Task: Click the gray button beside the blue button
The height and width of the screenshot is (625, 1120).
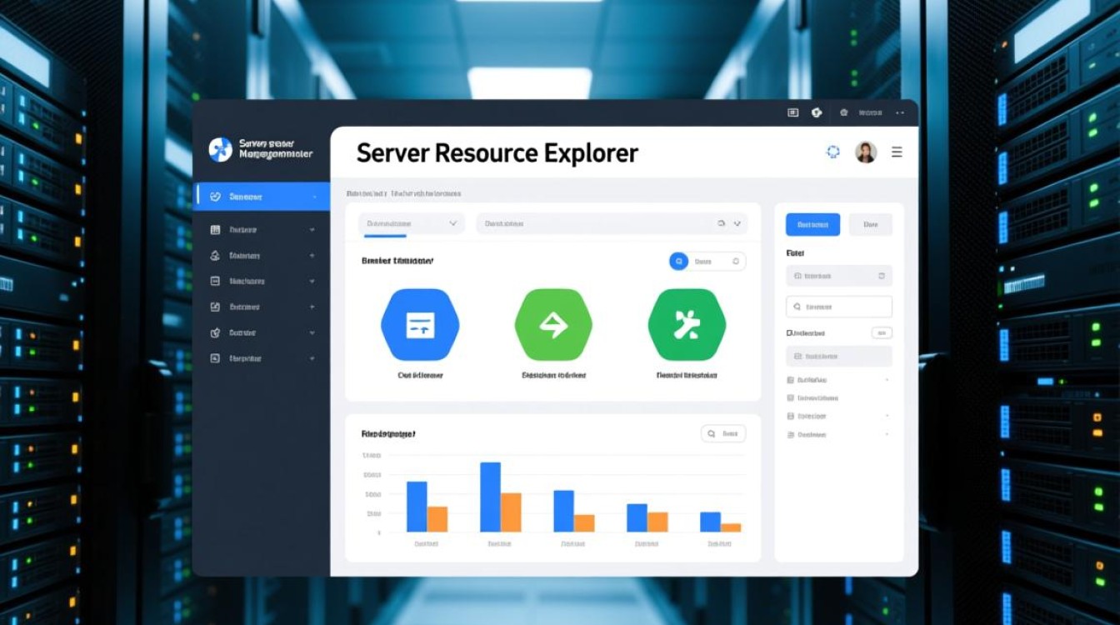Action: [870, 224]
